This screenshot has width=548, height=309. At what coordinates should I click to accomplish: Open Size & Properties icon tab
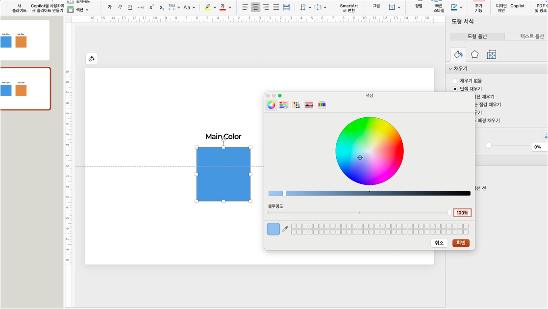tap(491, 54)
